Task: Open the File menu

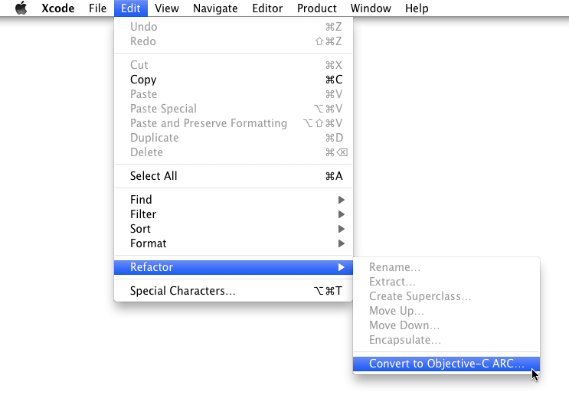Action: coord(97,8)
